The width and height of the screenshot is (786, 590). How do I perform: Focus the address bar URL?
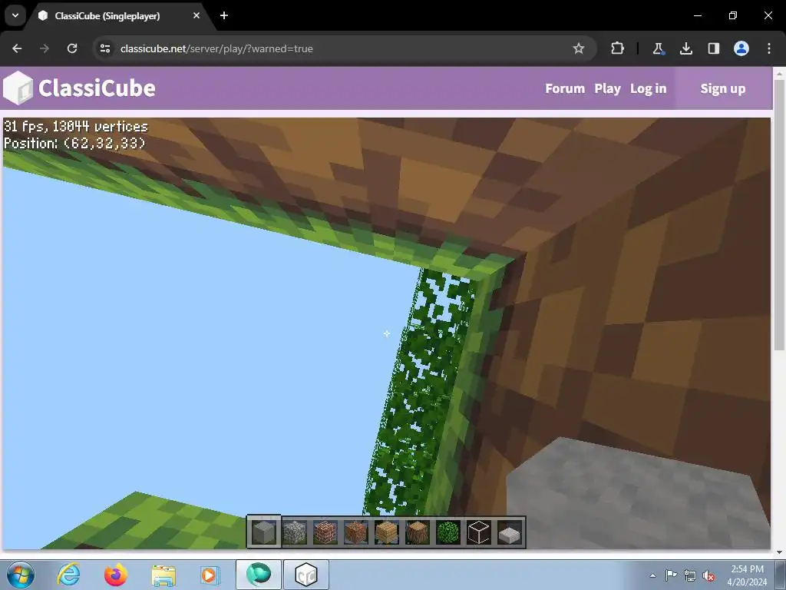tap(216, 48)
